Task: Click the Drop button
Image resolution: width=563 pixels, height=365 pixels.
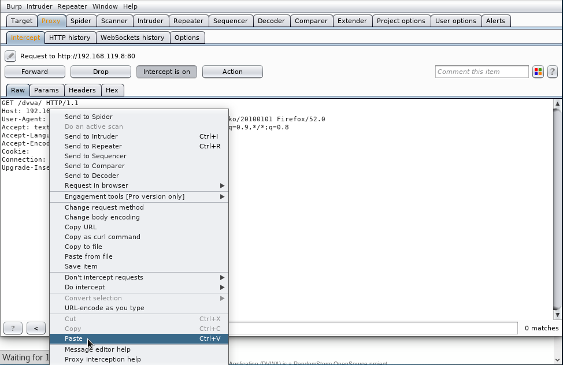Action: pos(101,72)
